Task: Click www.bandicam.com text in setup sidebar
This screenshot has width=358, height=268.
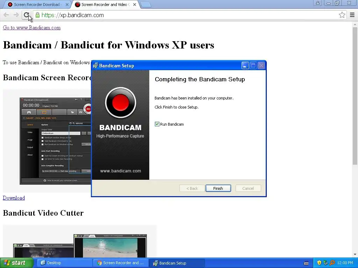Action: pos(121,171)
